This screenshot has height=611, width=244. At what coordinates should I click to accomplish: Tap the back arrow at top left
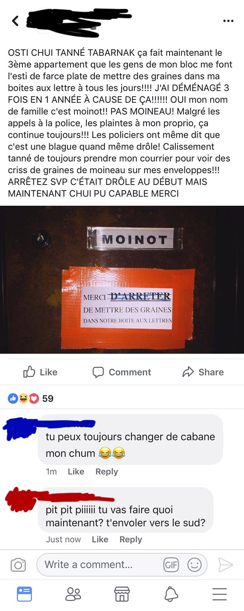click(15, 21)
